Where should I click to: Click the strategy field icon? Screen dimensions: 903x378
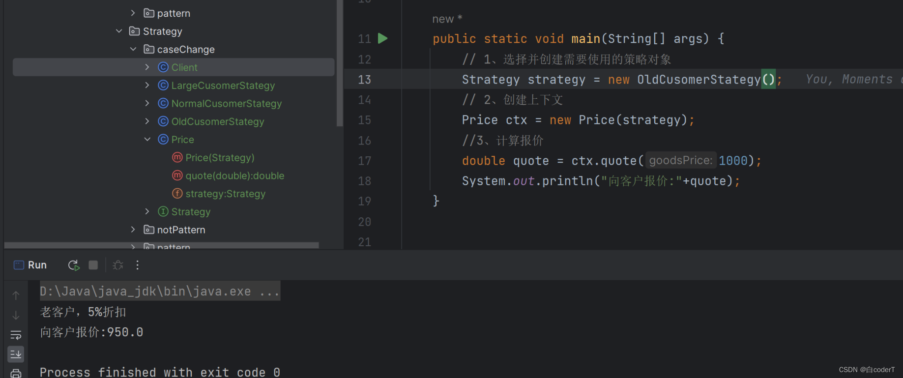coord(177,194)
